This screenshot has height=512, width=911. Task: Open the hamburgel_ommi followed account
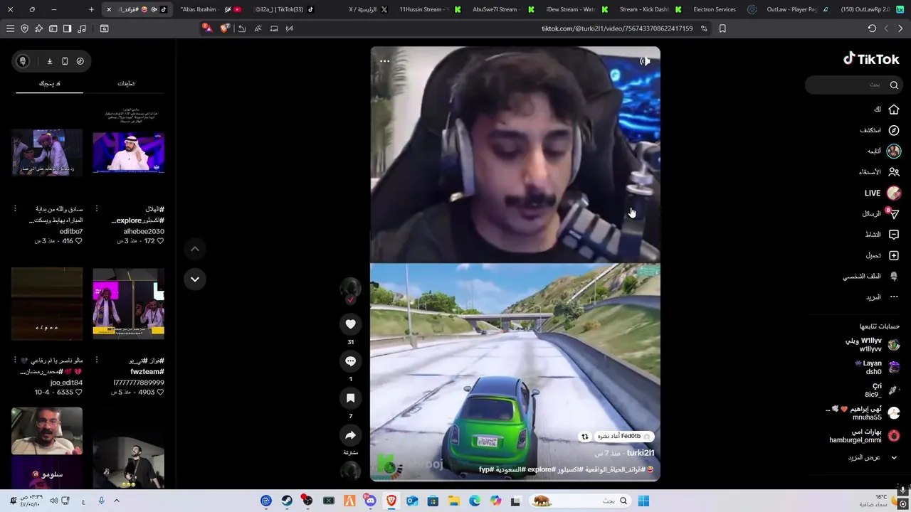[864, 436]
